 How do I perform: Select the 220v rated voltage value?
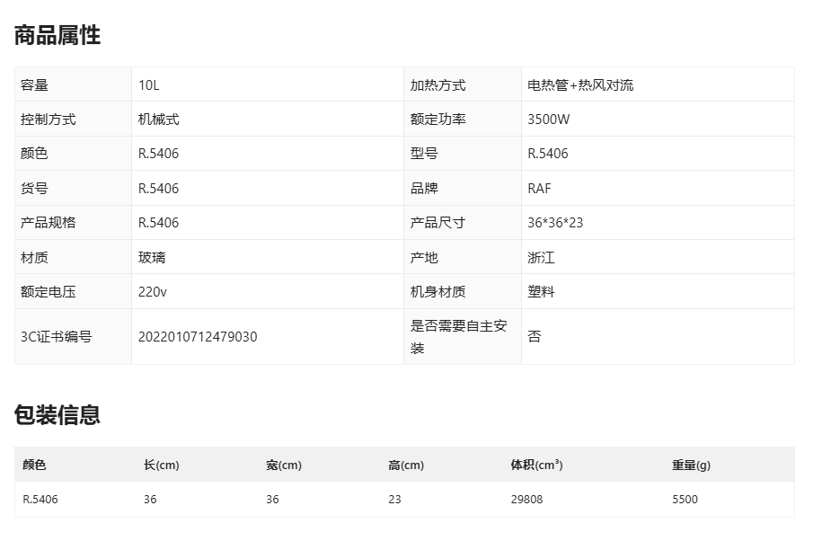pyautogui.click(x=153, y=292)
